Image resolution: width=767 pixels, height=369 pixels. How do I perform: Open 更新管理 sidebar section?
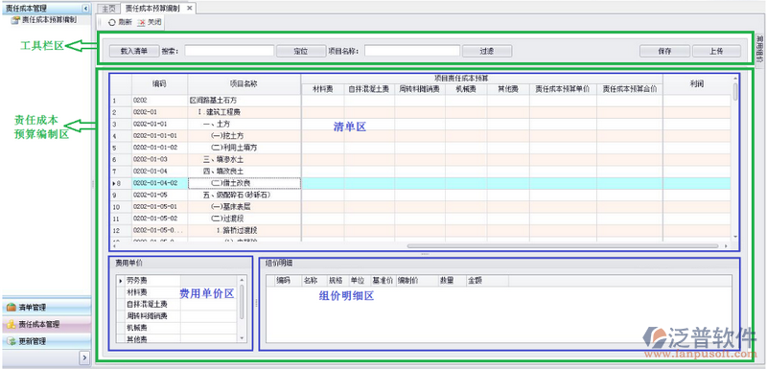click(x=46, y=341)
